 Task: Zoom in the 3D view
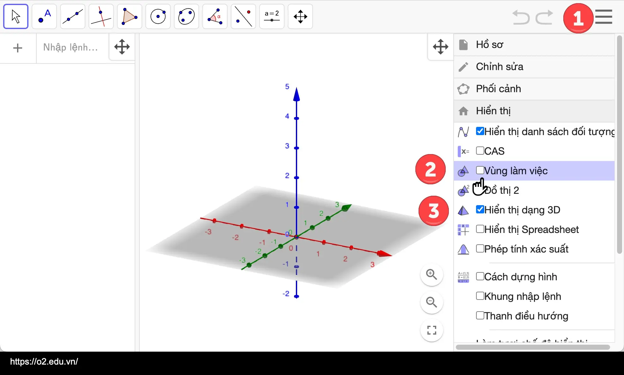431,274
